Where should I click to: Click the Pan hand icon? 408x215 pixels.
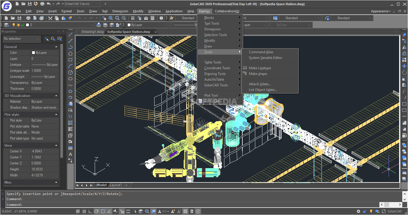point(104,18)
